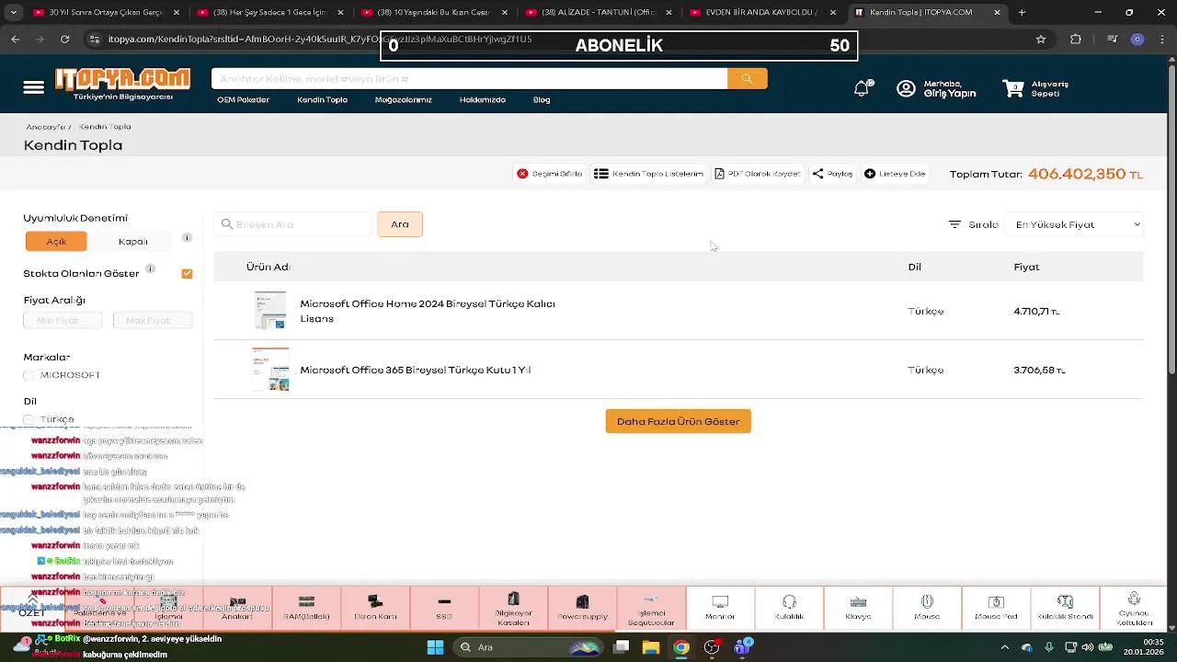The image size is (1177, 662).
Task: Reload the page
Action: 64,40
